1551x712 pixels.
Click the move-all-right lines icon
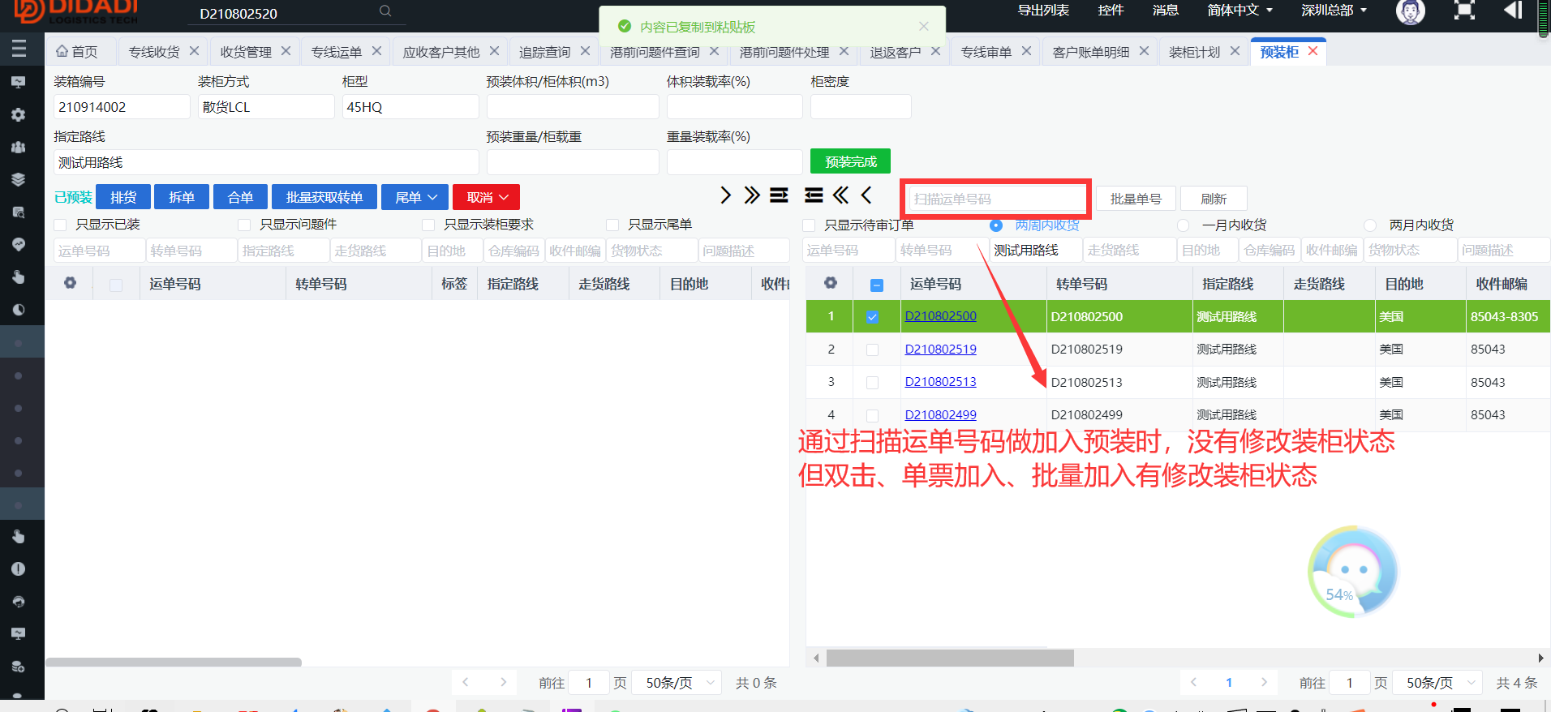tap(779, 195)
